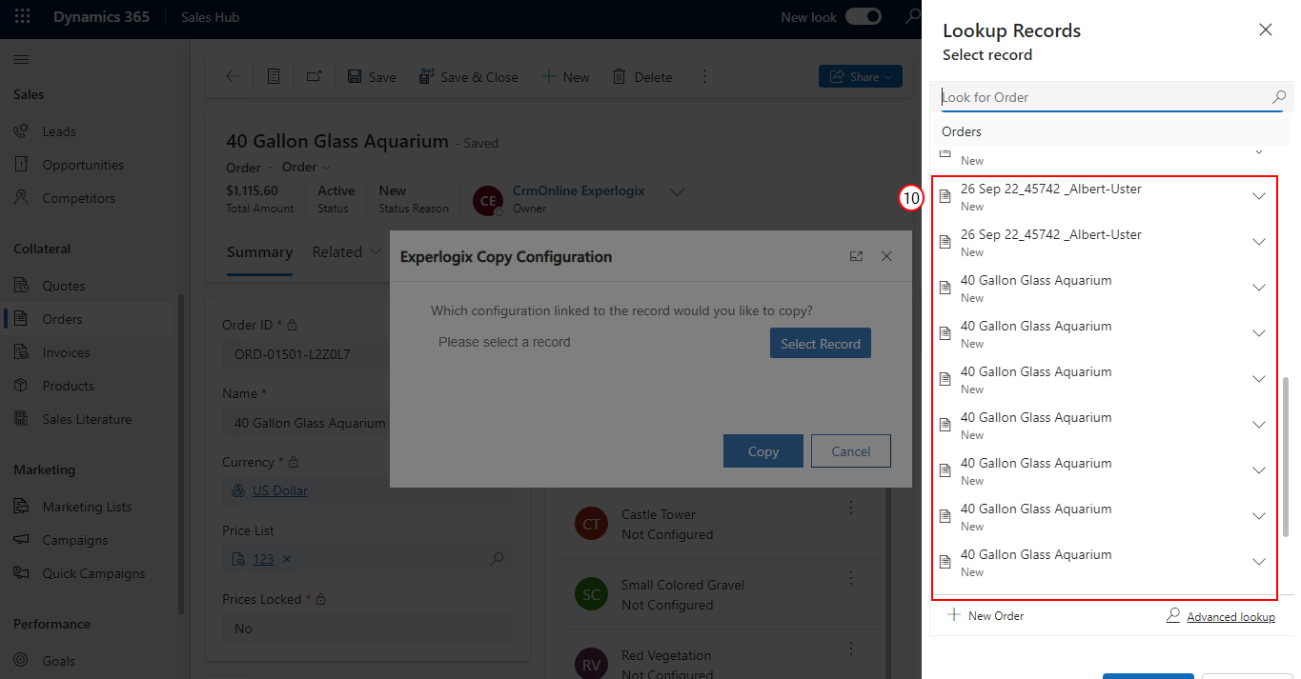
Task: Open the Related tab dropdown
Action: [x=347, y=252]
